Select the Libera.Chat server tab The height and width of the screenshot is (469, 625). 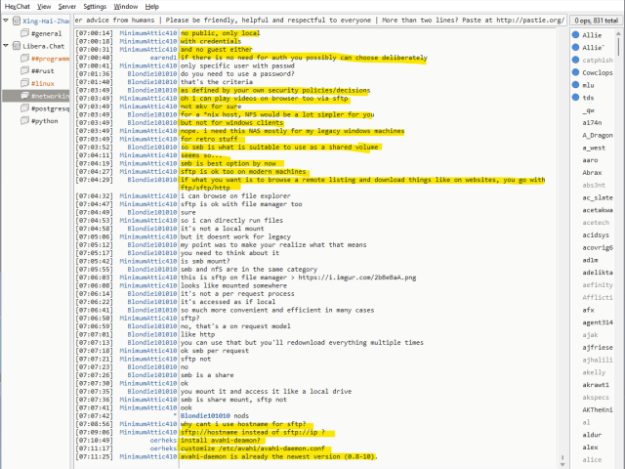point(43,46)
